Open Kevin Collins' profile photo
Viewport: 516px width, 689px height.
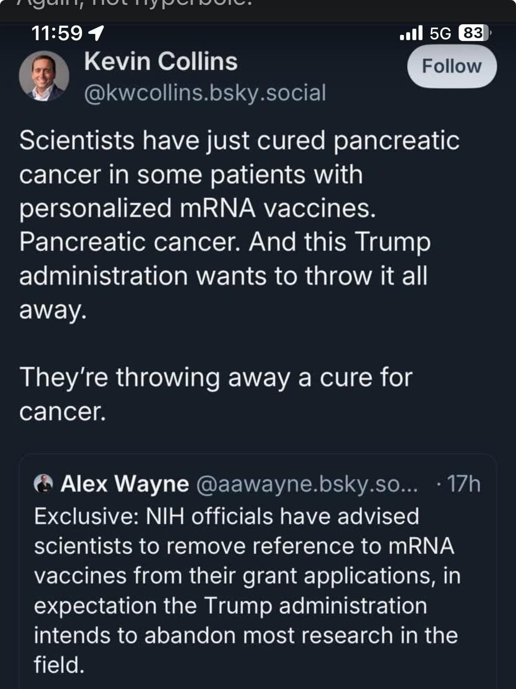(43, 76)
